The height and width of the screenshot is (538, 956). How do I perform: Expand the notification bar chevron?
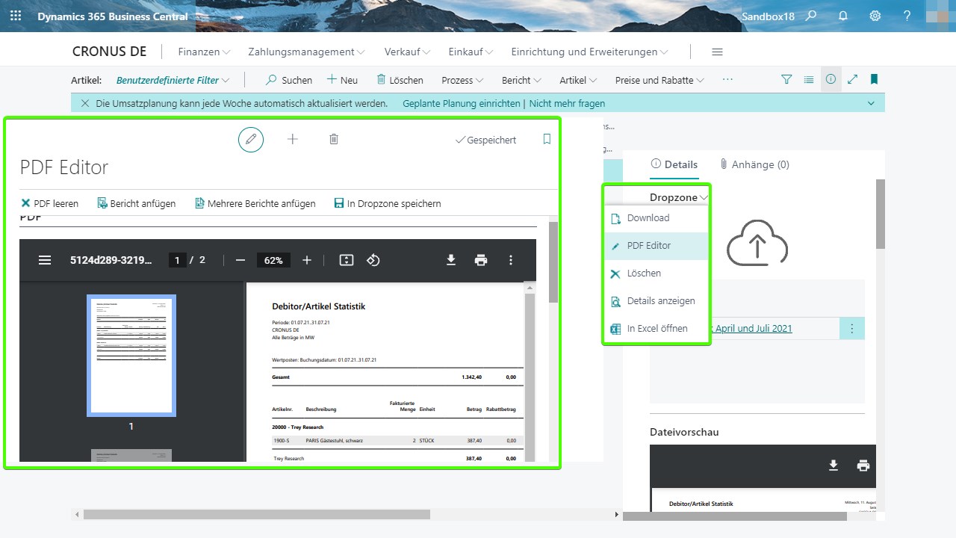point(871,103)
